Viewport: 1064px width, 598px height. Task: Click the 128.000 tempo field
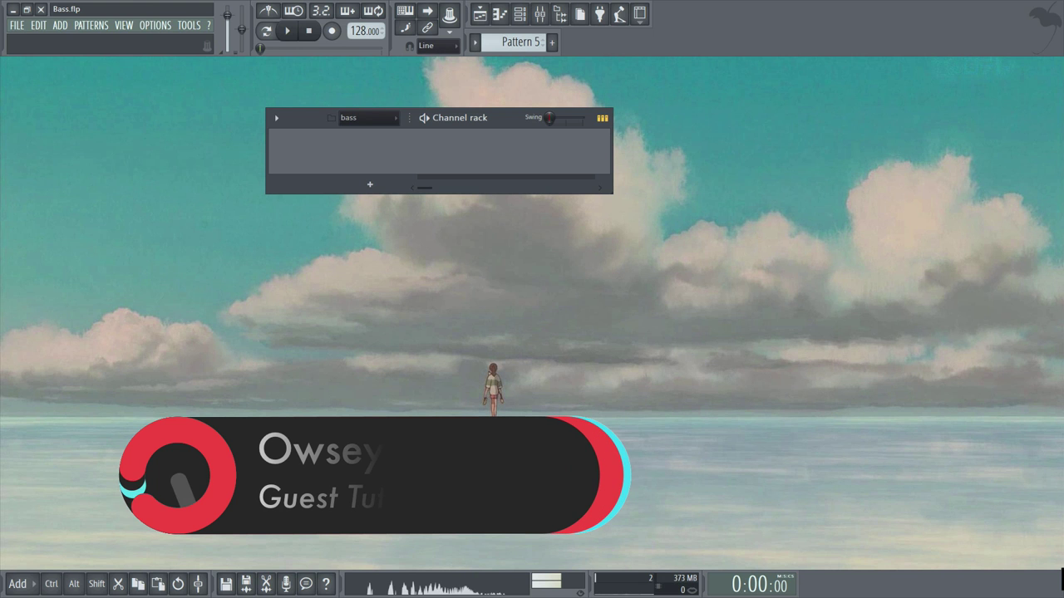pyautogui.click(x=364, y=31)
